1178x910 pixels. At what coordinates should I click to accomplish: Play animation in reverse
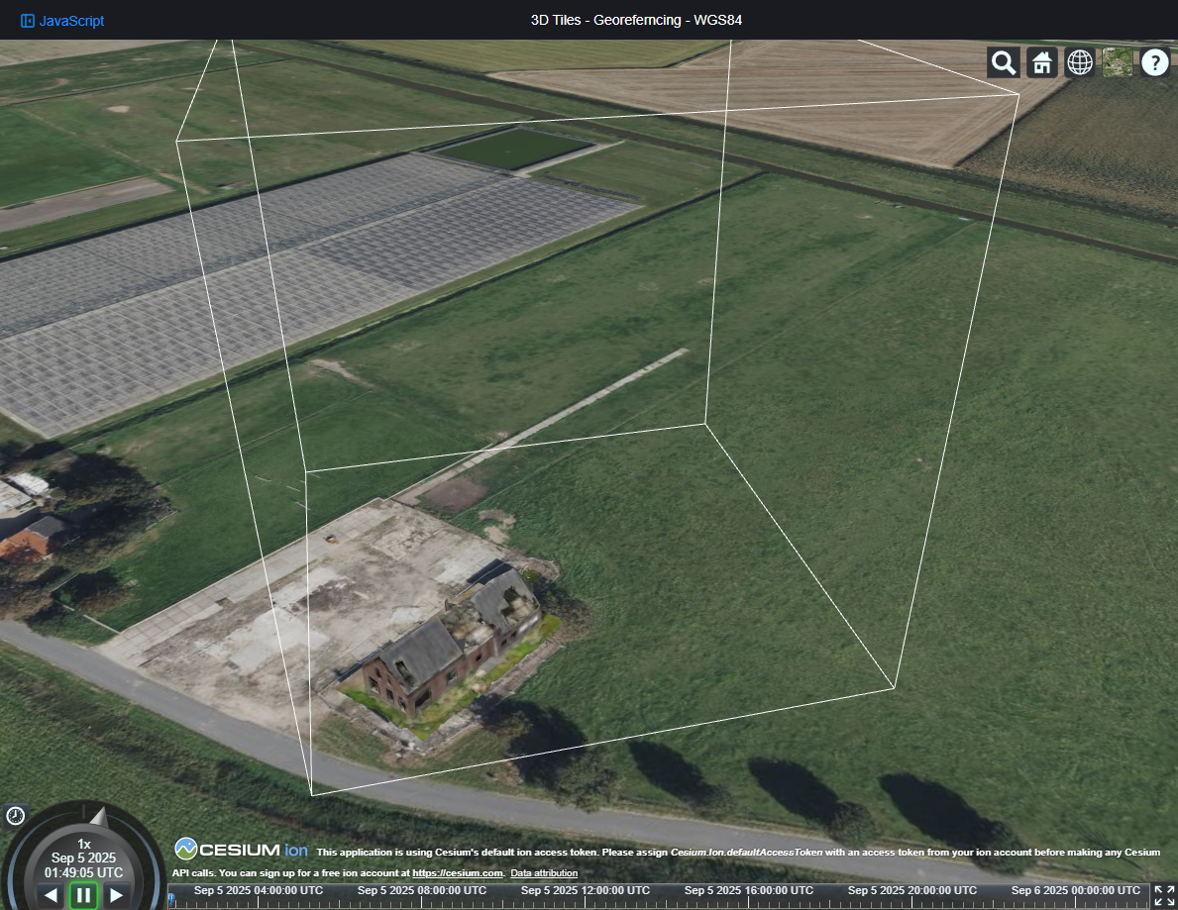tap(52, 895)
